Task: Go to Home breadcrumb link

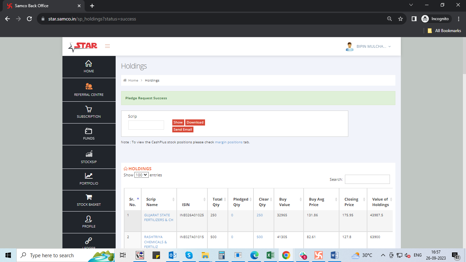Action: pyautogui.click(x=133, y=81)
